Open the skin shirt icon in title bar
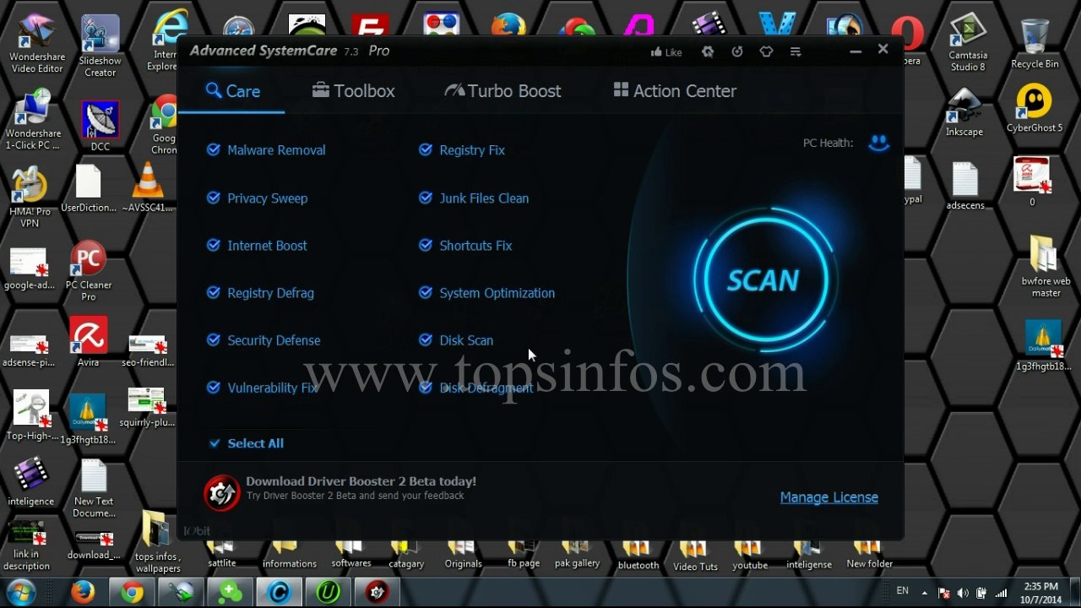The height and width of the screenshot is (608, 1081). coord(766,52)
